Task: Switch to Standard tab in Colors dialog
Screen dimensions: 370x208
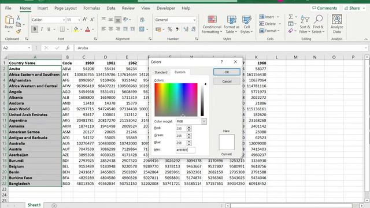Action: pyautogui.click(x=161, y=72)
